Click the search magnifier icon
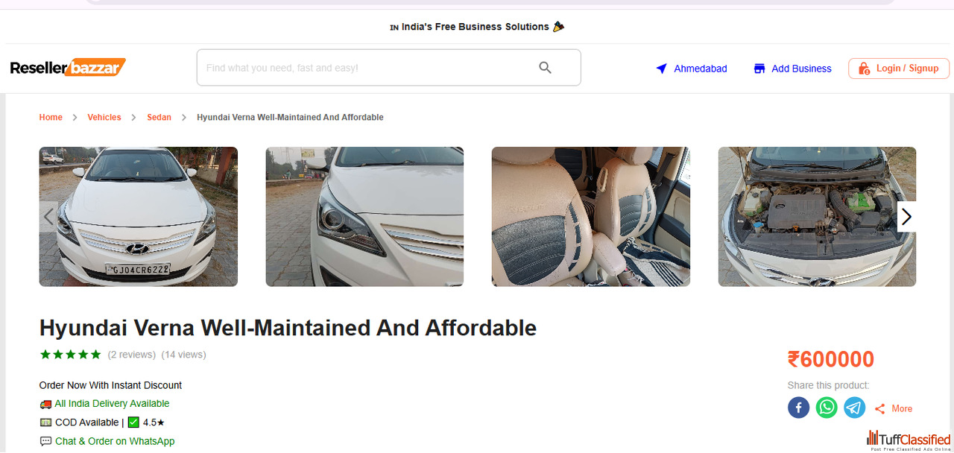This screenshot has height=453, width=954. click(545, 68)
